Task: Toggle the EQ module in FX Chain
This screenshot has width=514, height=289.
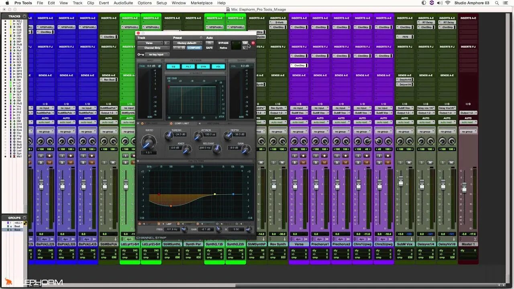Action: click(173, 67)
